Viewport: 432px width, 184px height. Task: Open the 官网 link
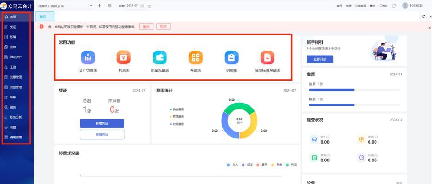click(x=339, y=6)
